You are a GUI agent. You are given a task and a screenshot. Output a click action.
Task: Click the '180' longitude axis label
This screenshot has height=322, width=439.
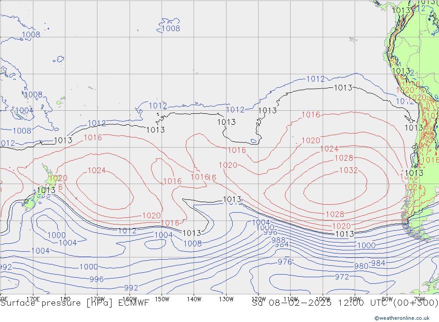coord(65,299)
